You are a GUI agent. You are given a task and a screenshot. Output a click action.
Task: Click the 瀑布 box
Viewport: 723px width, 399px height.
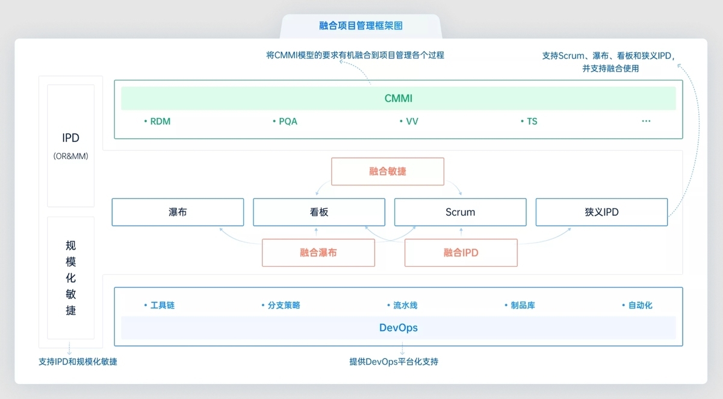pos(178,212)
